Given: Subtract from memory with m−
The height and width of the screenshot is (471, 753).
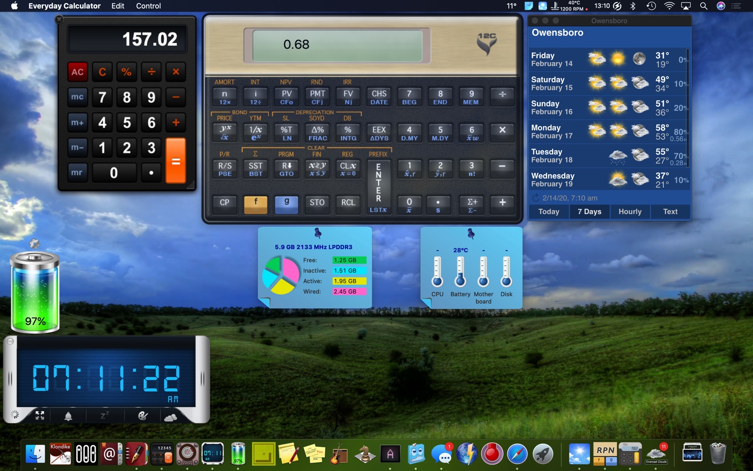Looking at the screenshot, I should point(77,148).
